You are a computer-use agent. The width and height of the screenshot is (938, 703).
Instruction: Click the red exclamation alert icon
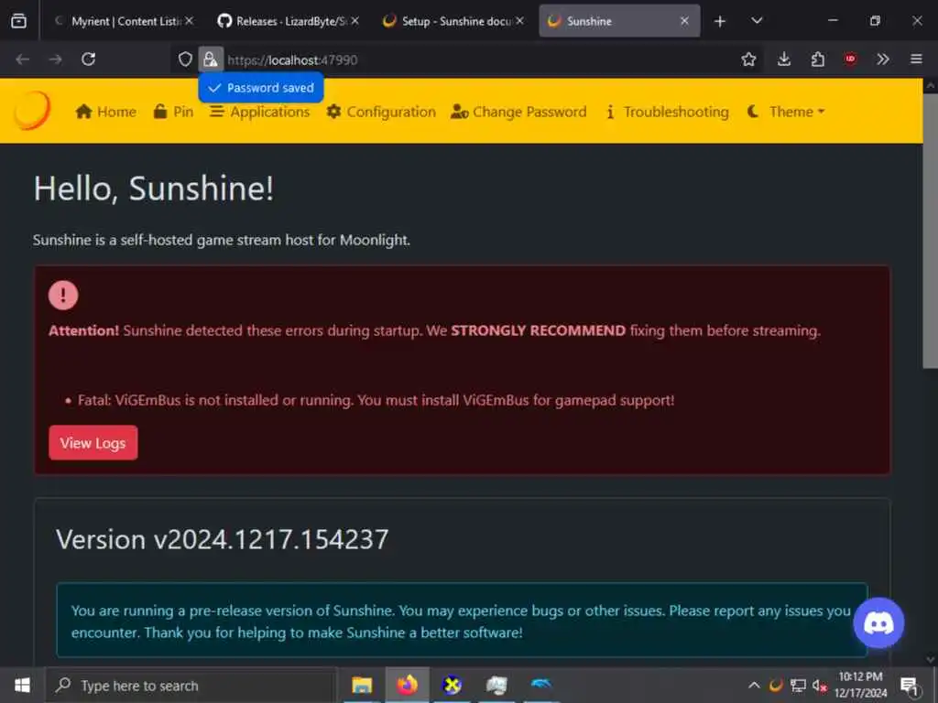pos(63,296)
